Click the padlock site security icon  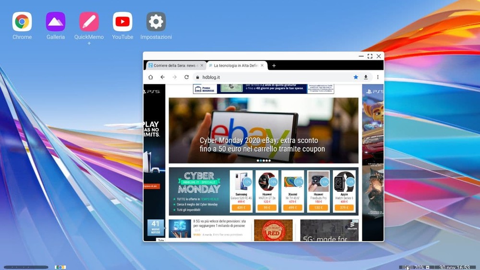pos(197,77)
